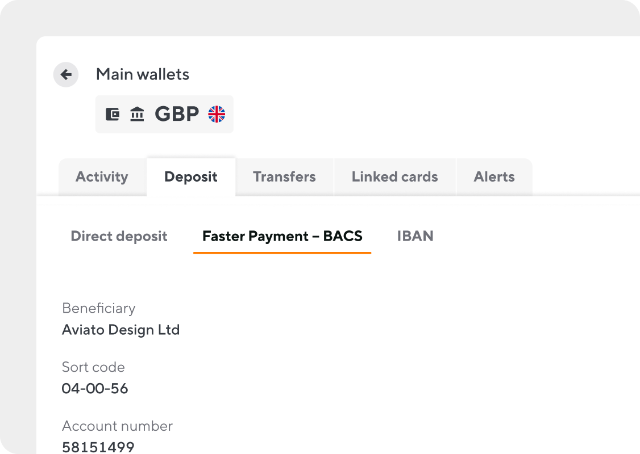Image resolution: width=640 pixels, height=454 pixels.
Task: Open the Transfers tab
Action: point(284,176)
